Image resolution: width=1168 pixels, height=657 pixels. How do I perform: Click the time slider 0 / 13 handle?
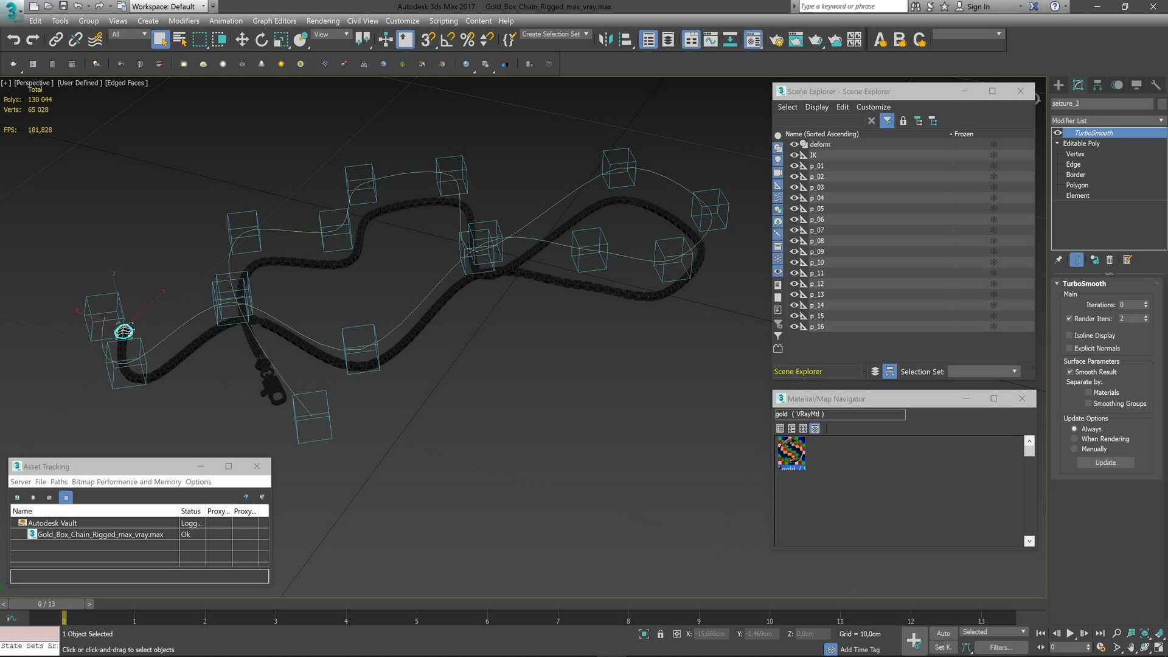[46, 604]
